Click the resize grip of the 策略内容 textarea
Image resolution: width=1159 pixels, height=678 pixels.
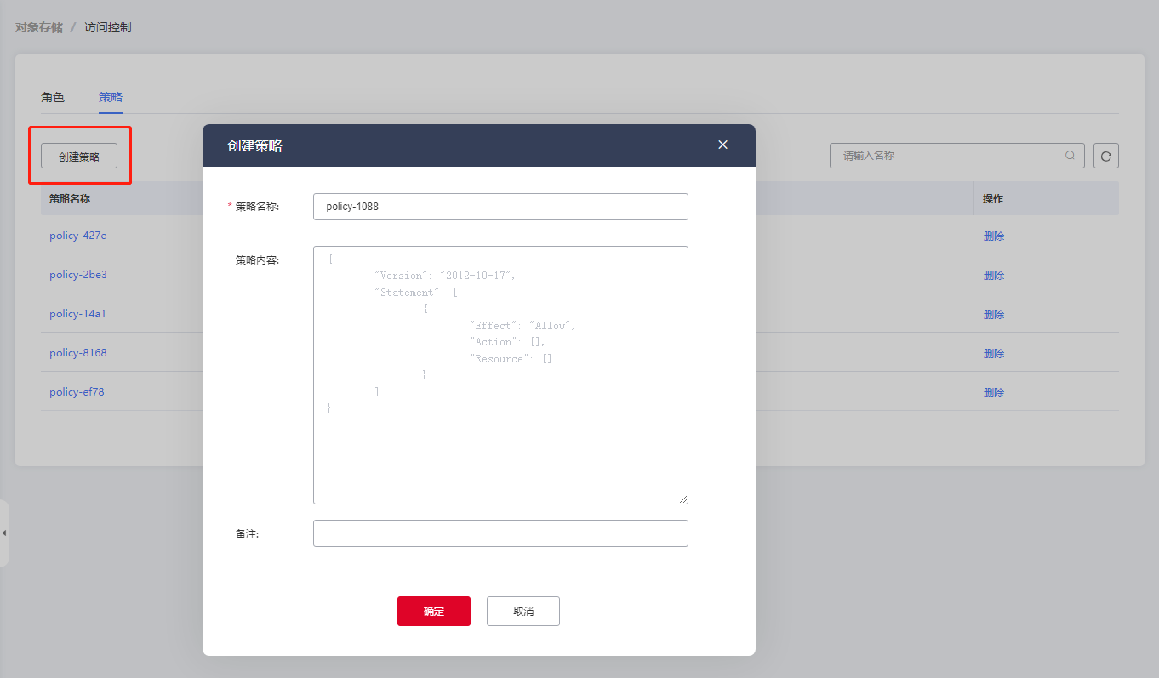(683, 499)
